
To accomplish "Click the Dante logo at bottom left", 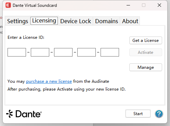I will [24, 114].
